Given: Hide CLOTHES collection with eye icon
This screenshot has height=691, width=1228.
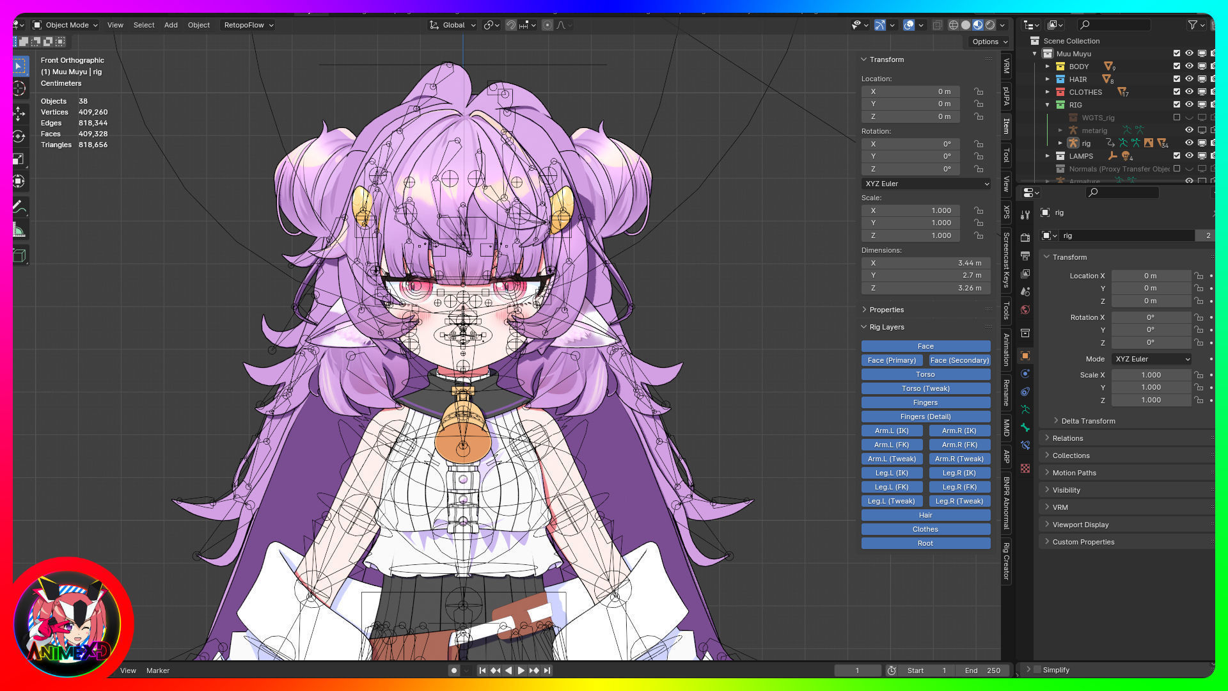Looking at the screenshot, I should (x=1189, y=91).
